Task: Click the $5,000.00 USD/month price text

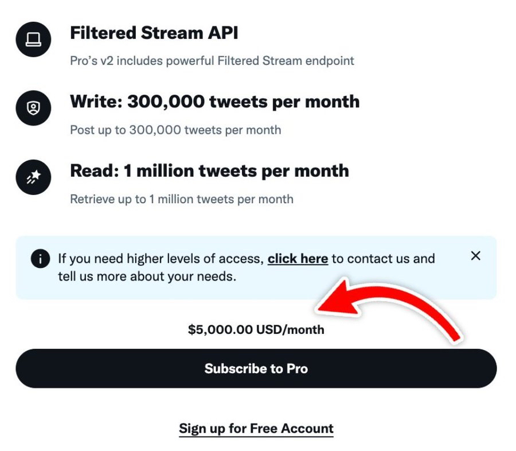Action: click(x=256, y=330)
